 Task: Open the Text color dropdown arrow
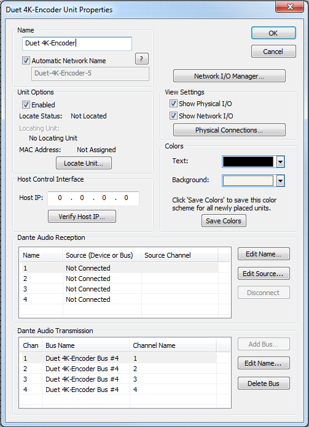pos(280,162)
